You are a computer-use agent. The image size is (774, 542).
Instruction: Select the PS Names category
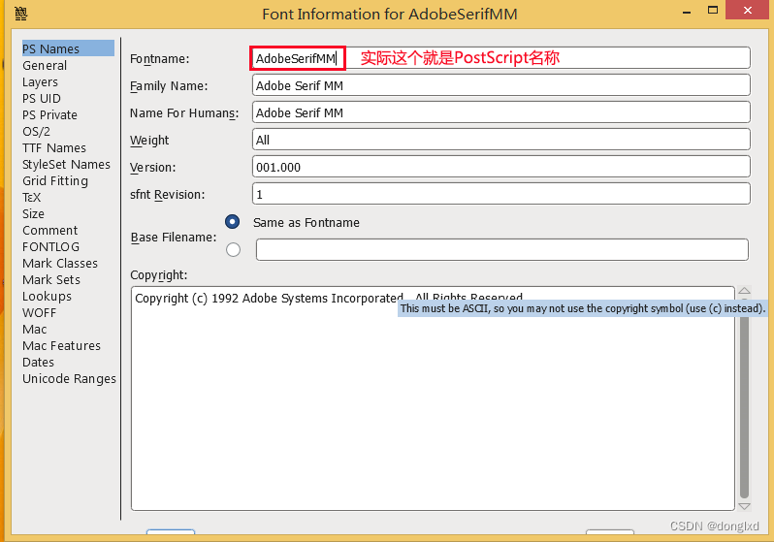click(x=68, y=48)
